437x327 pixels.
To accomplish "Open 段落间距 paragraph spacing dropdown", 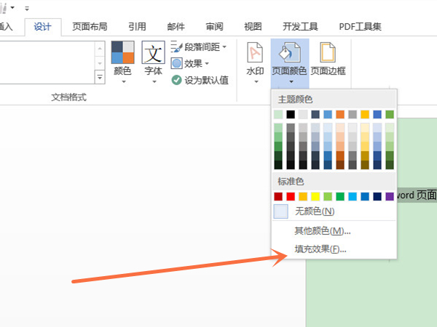I will point(199,47).
